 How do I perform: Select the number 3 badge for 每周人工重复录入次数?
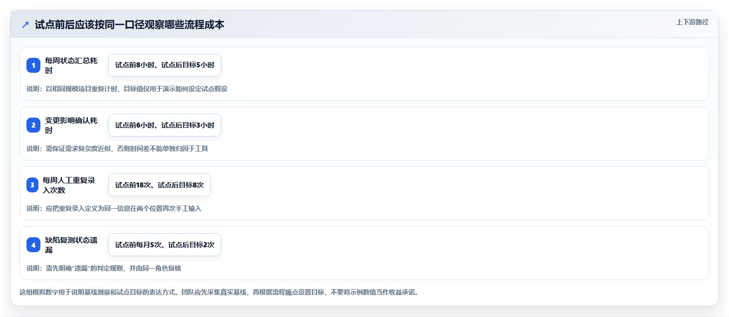tap(33, 185)
